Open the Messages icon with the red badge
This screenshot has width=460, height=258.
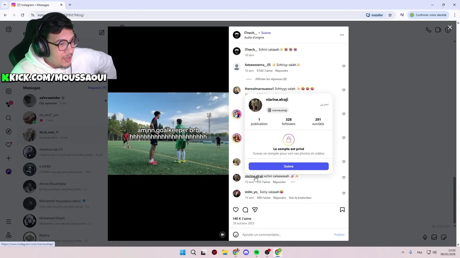click(9, 105)
